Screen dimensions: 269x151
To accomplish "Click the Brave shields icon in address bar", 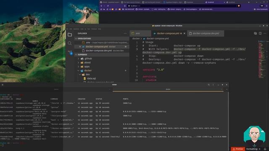I will coord(239,6).
